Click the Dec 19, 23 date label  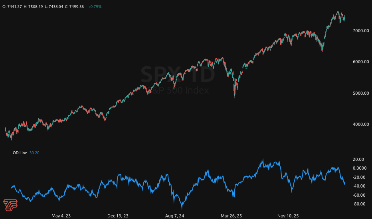click(118, 216)
